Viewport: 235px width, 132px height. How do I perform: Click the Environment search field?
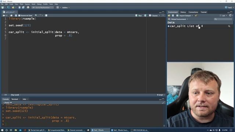point(223,19)
